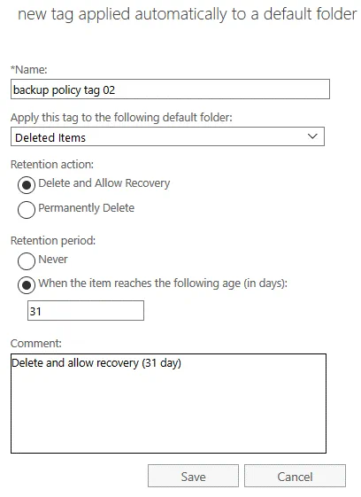This screenshot has width=361, height=497.
Task: Save the retention tag
Action: pos(193,476)
